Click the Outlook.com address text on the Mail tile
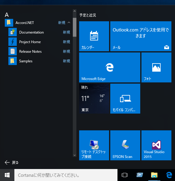This screenshot has height=181, width=175. (x=141, y=33)
